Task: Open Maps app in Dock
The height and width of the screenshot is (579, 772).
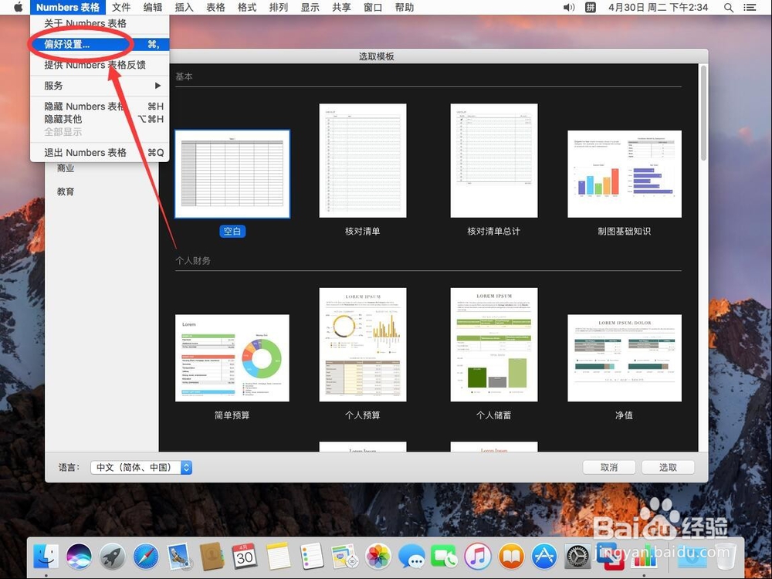Action: click(x=344, y=557)
